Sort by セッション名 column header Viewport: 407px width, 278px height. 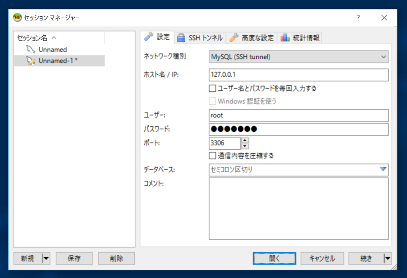click(59, 38)
